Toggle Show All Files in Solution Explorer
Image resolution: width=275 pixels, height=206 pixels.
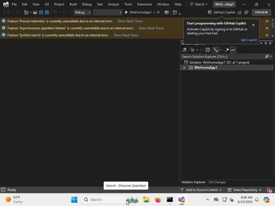(216, 50)
